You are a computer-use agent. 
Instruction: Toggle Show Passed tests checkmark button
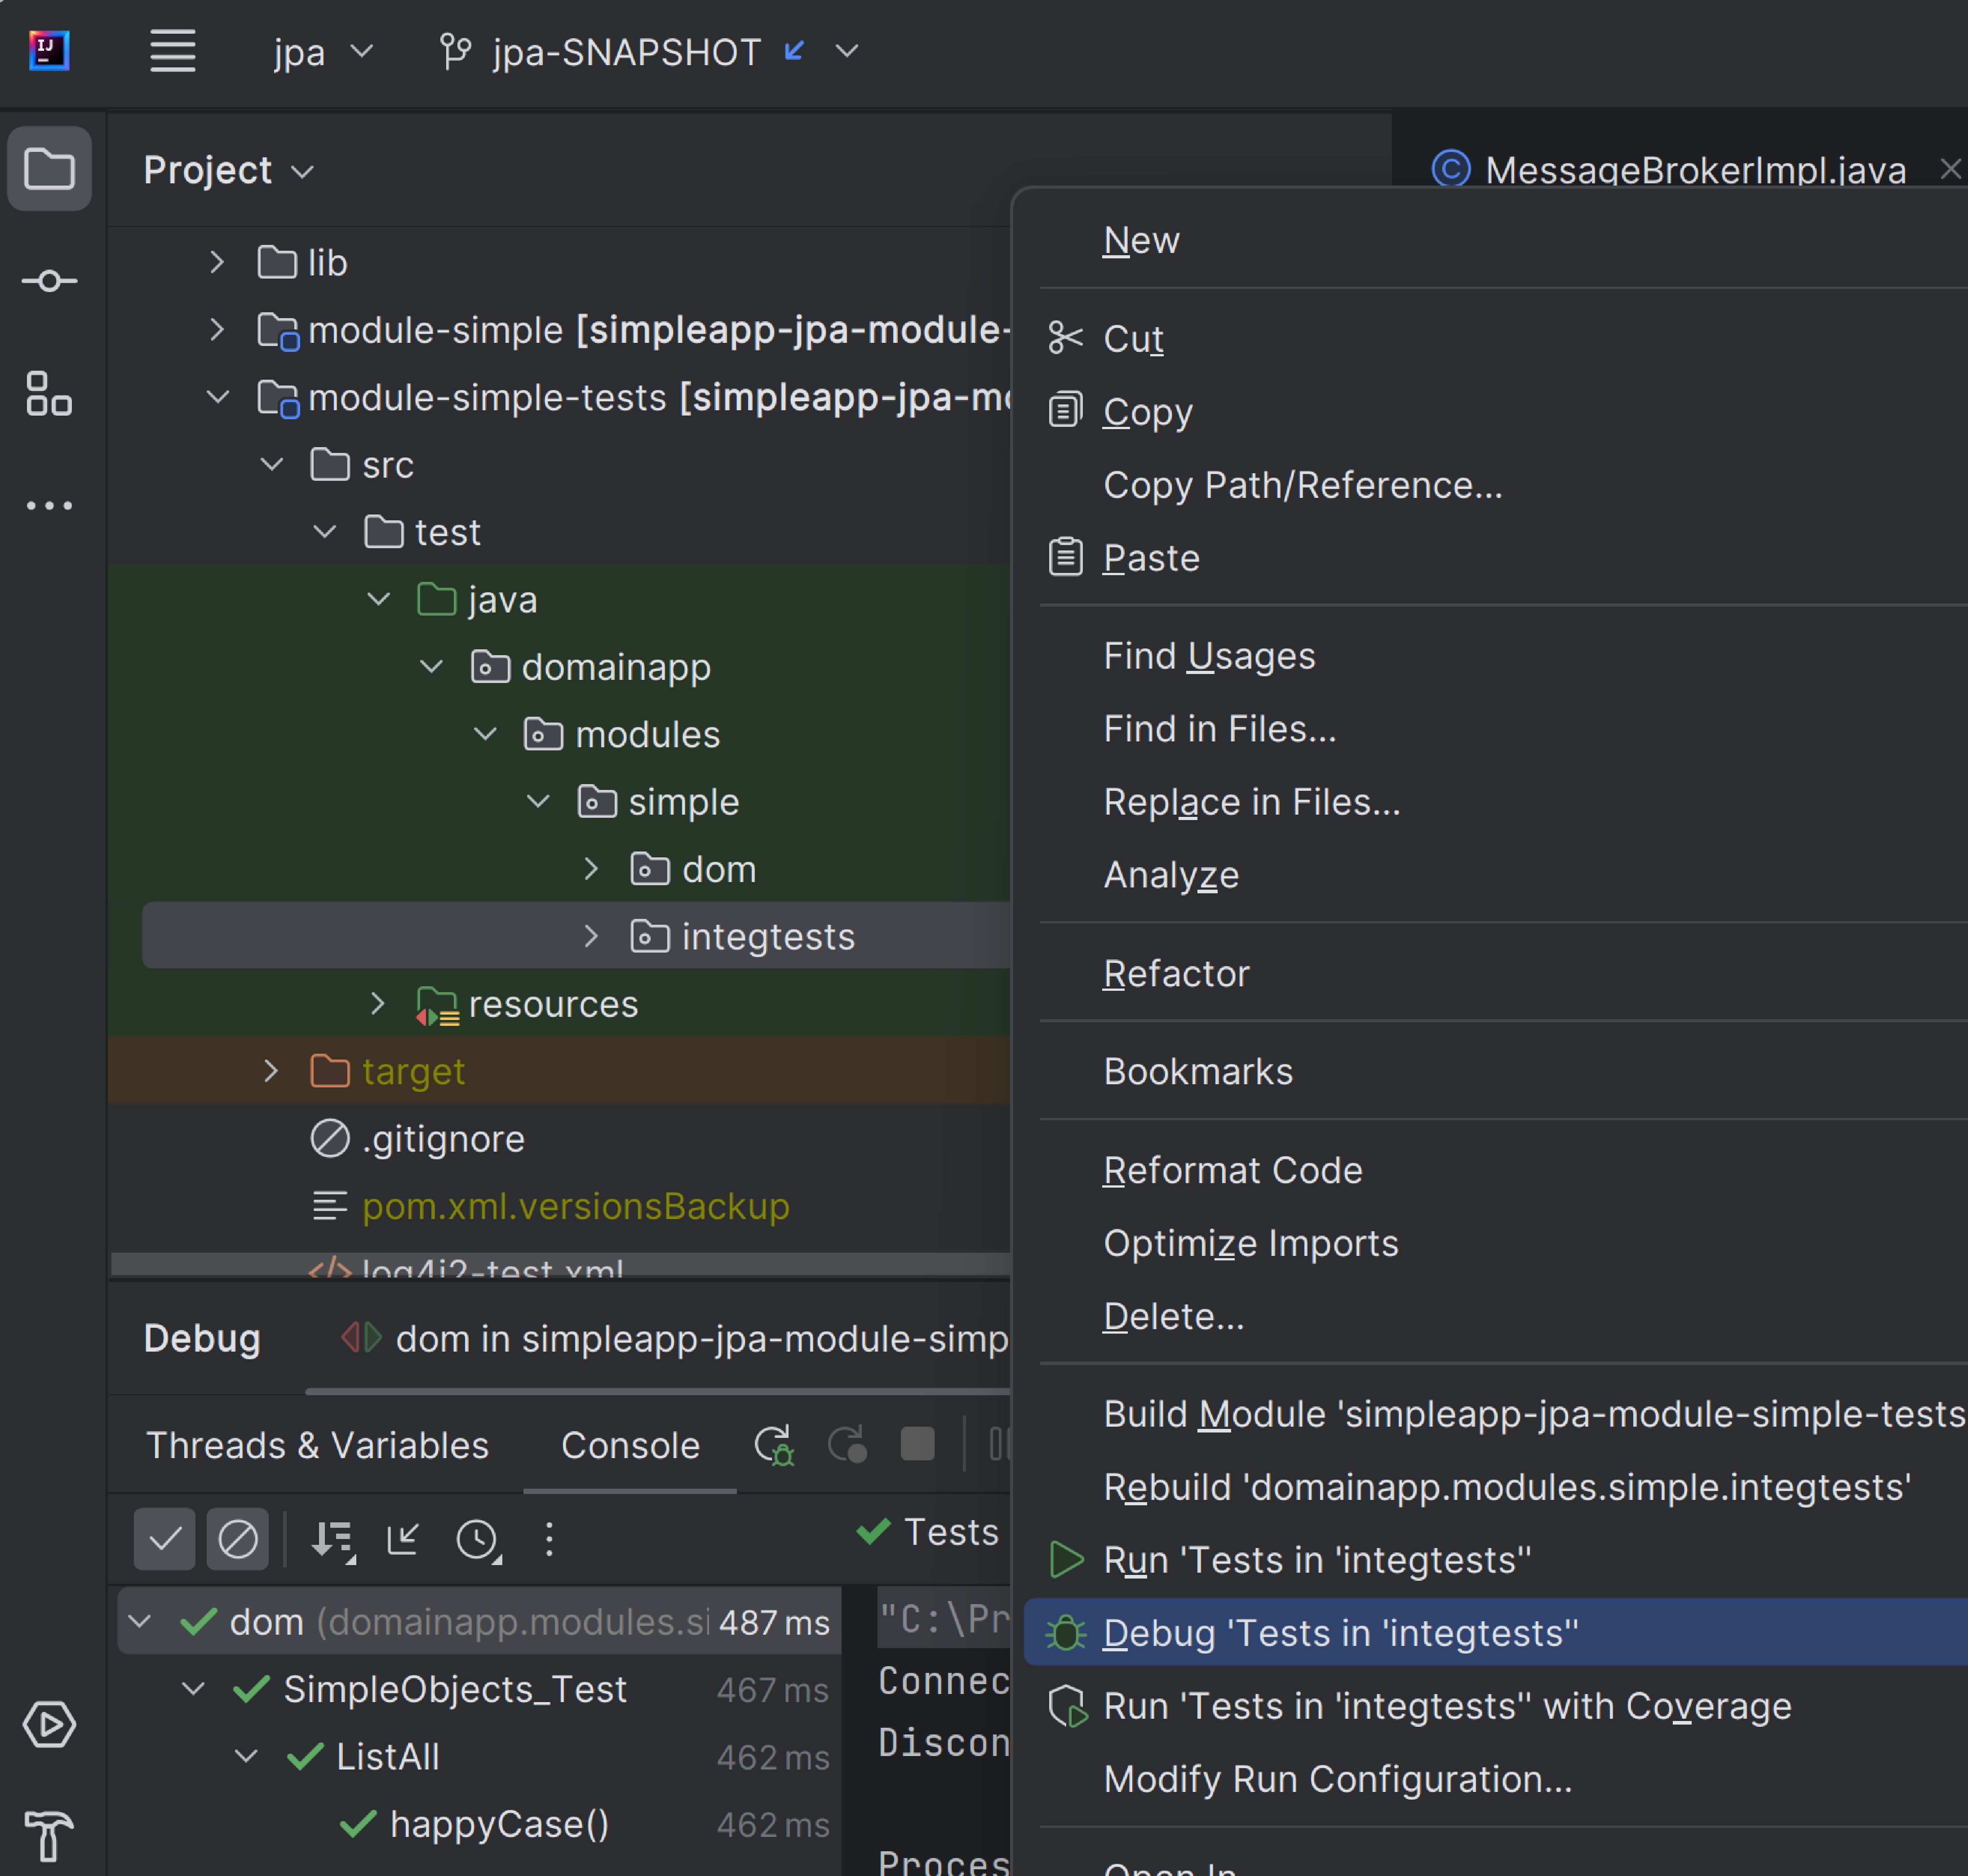(165, 1539)
